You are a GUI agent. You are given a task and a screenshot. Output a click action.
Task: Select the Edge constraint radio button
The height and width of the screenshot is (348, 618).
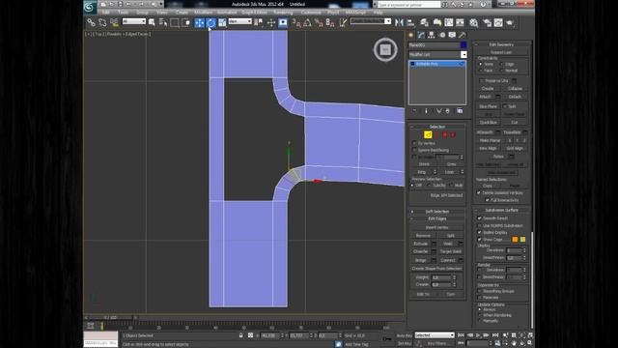502,64
